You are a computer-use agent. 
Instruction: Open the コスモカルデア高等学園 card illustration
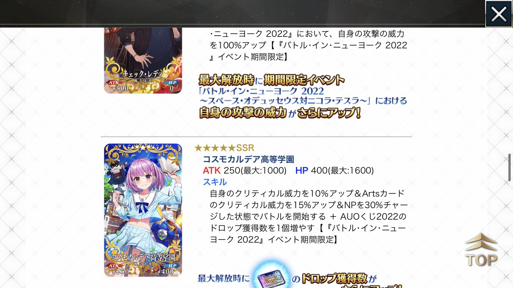(x=143, y=210)
